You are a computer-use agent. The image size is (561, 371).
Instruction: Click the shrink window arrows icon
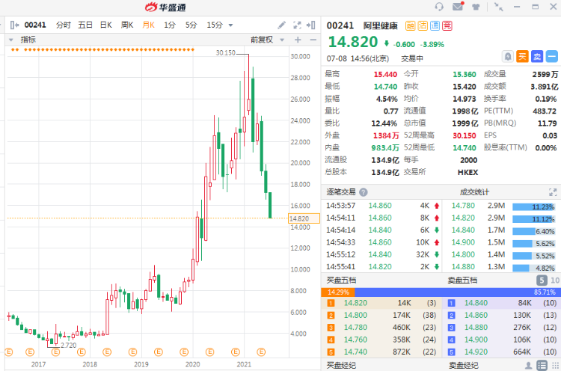(x=498, y=7)
